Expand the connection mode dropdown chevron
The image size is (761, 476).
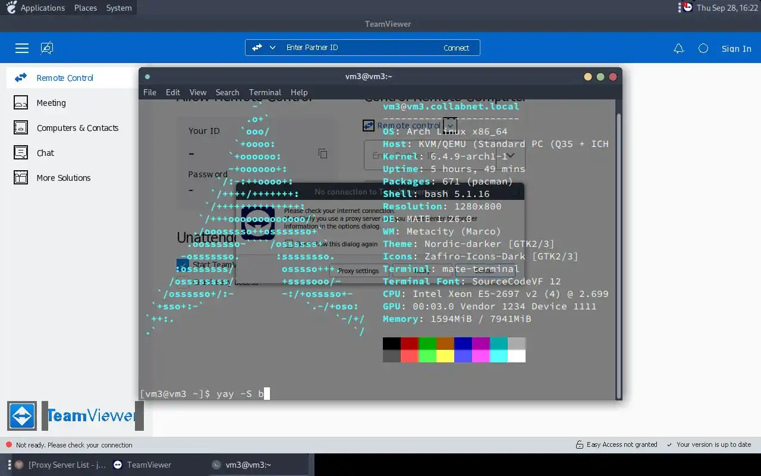[x=272, y=48]
